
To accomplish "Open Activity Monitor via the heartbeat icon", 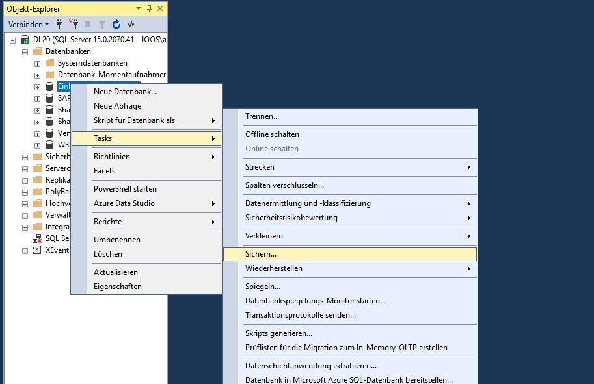I will tap(129, 24).
